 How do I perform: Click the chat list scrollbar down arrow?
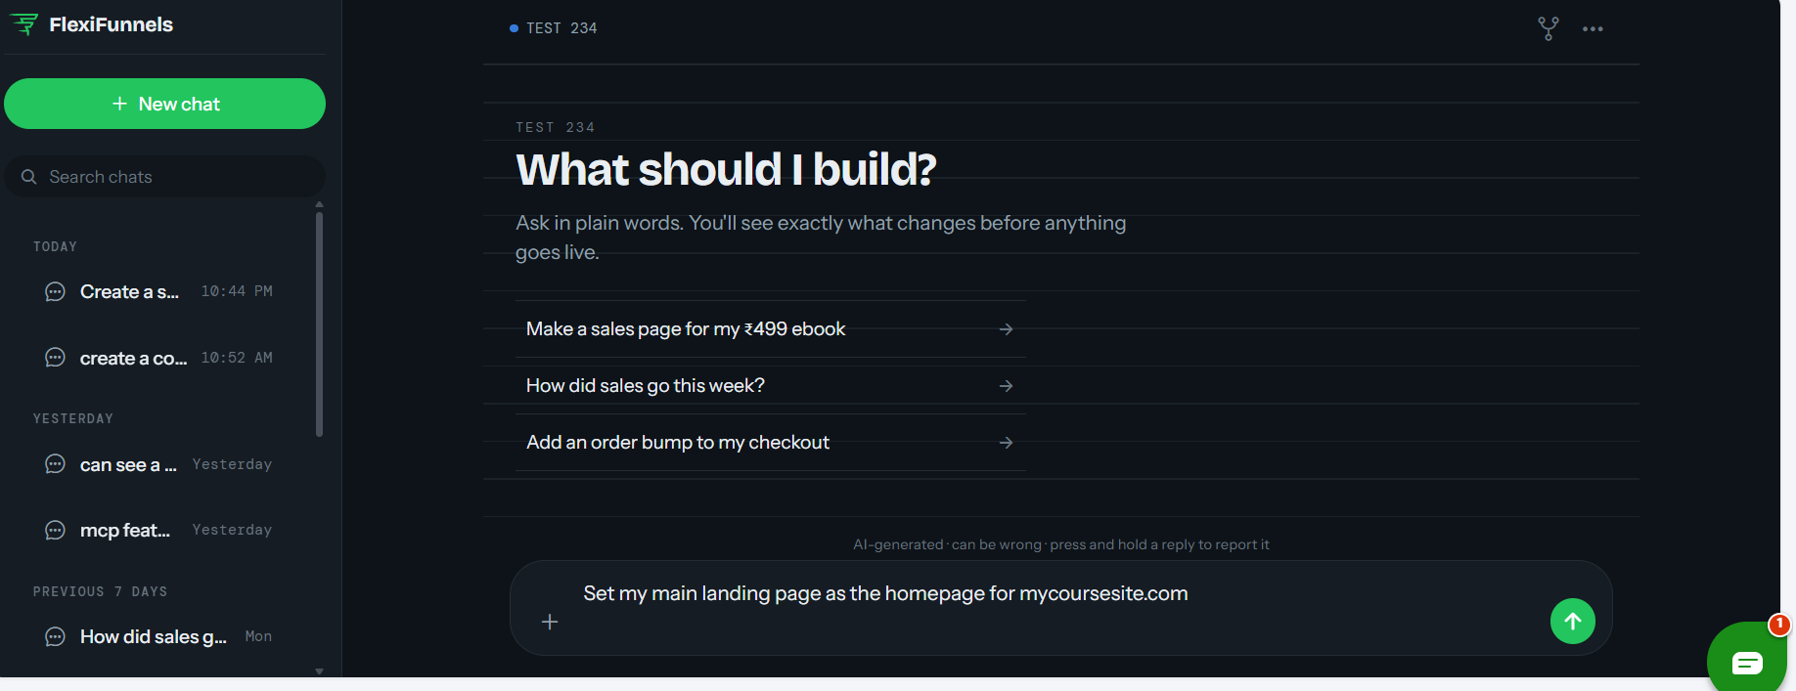pyautogui.click(x=319, y=671)
